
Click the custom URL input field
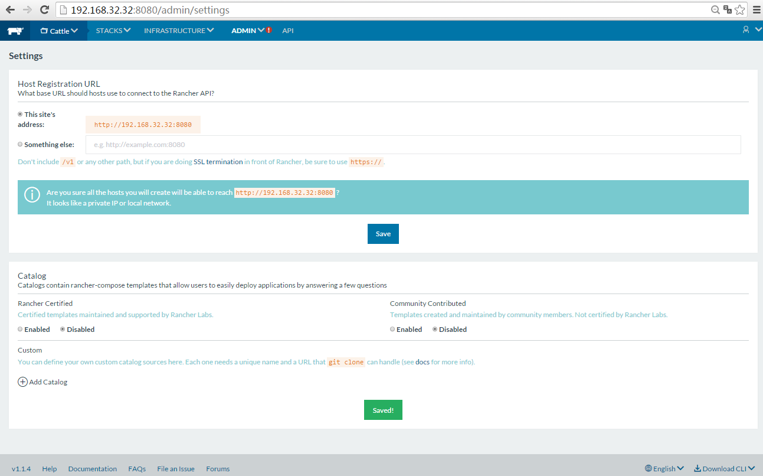(413, 145)
